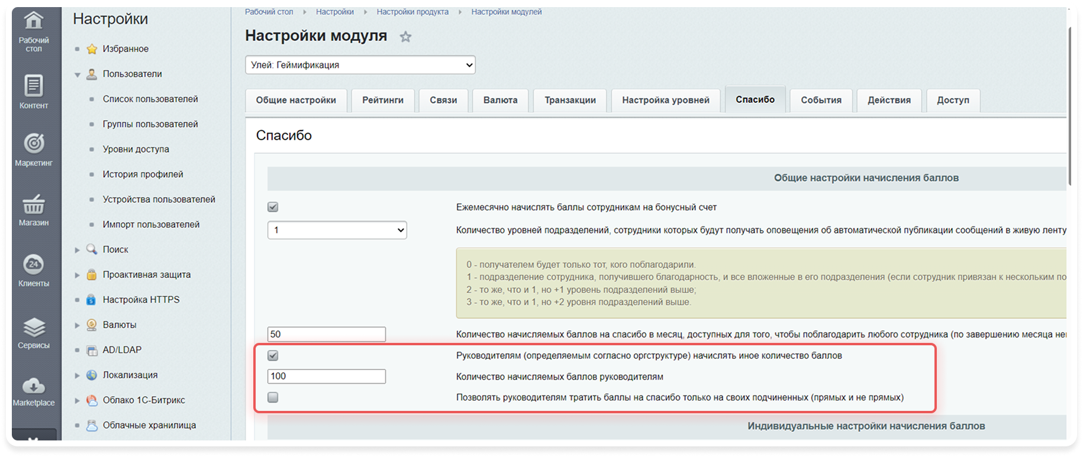Click the Настройка HTTPS icon

click(x=92, y=300)
